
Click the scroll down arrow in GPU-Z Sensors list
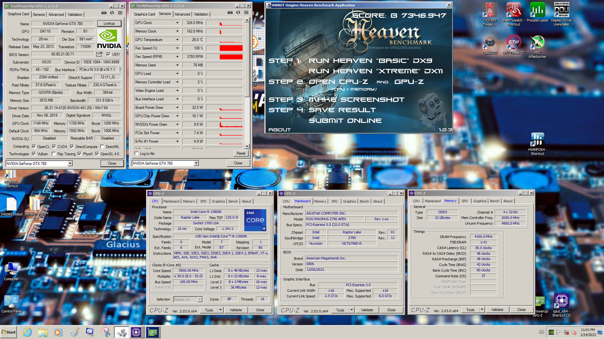247,146
